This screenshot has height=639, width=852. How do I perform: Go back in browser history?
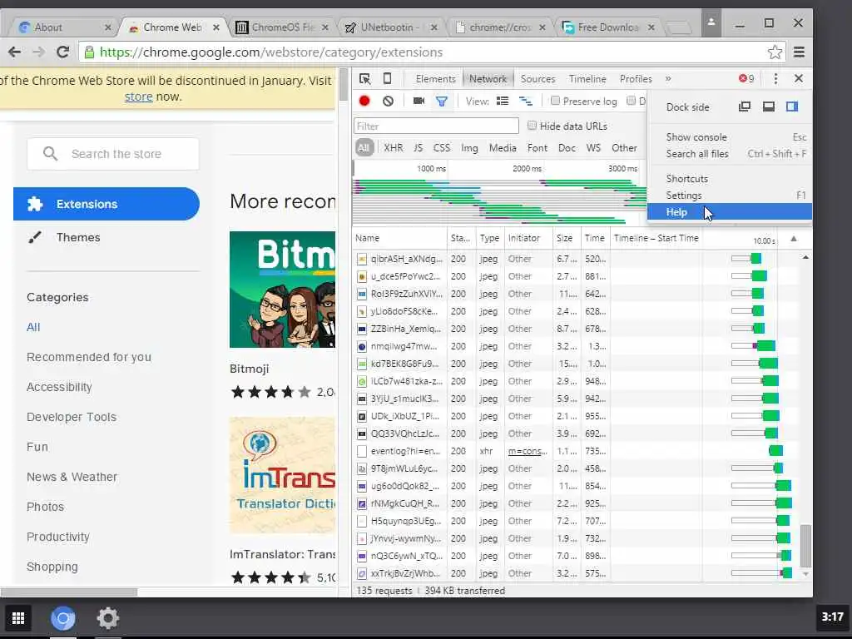[15, 52]
